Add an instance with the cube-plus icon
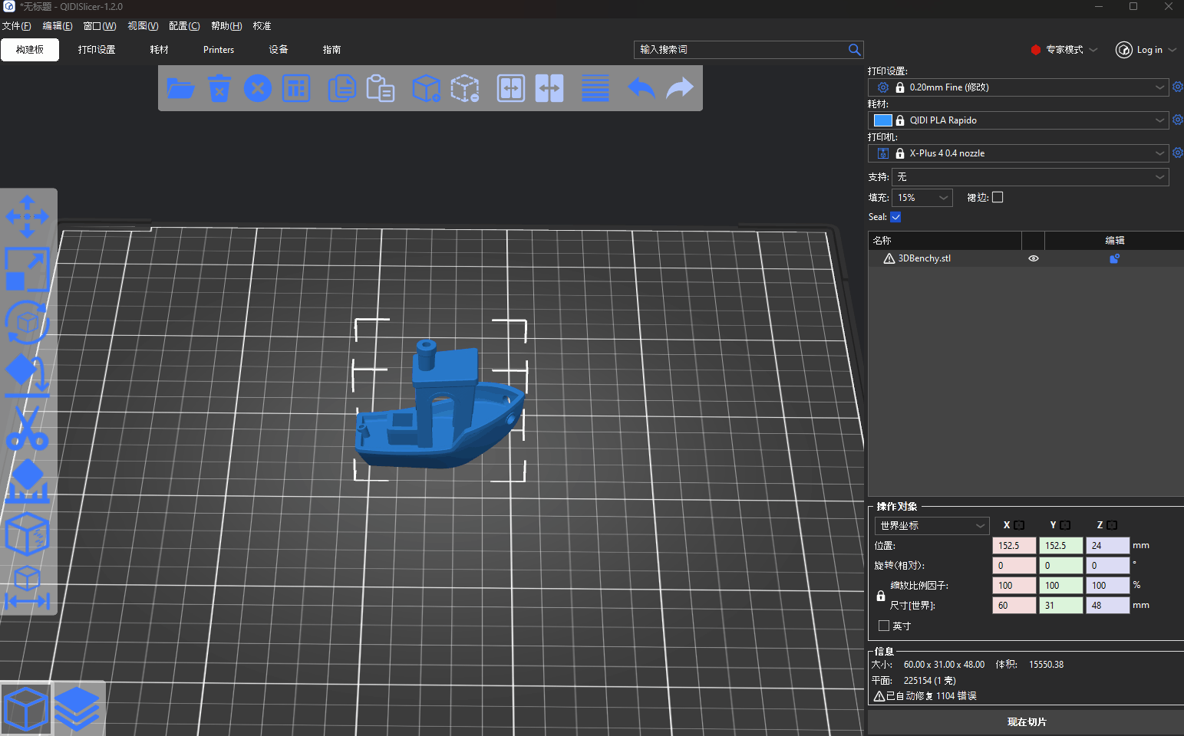 (x=426, y=88)
